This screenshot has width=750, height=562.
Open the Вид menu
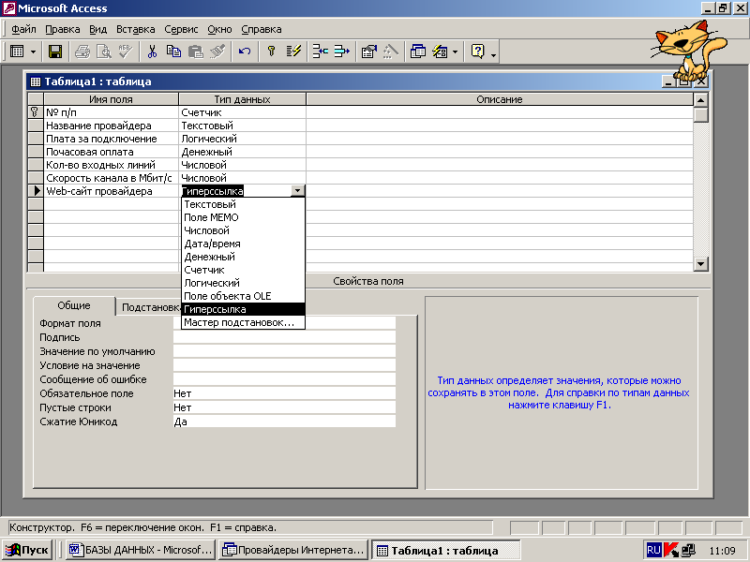coord(98,29)
